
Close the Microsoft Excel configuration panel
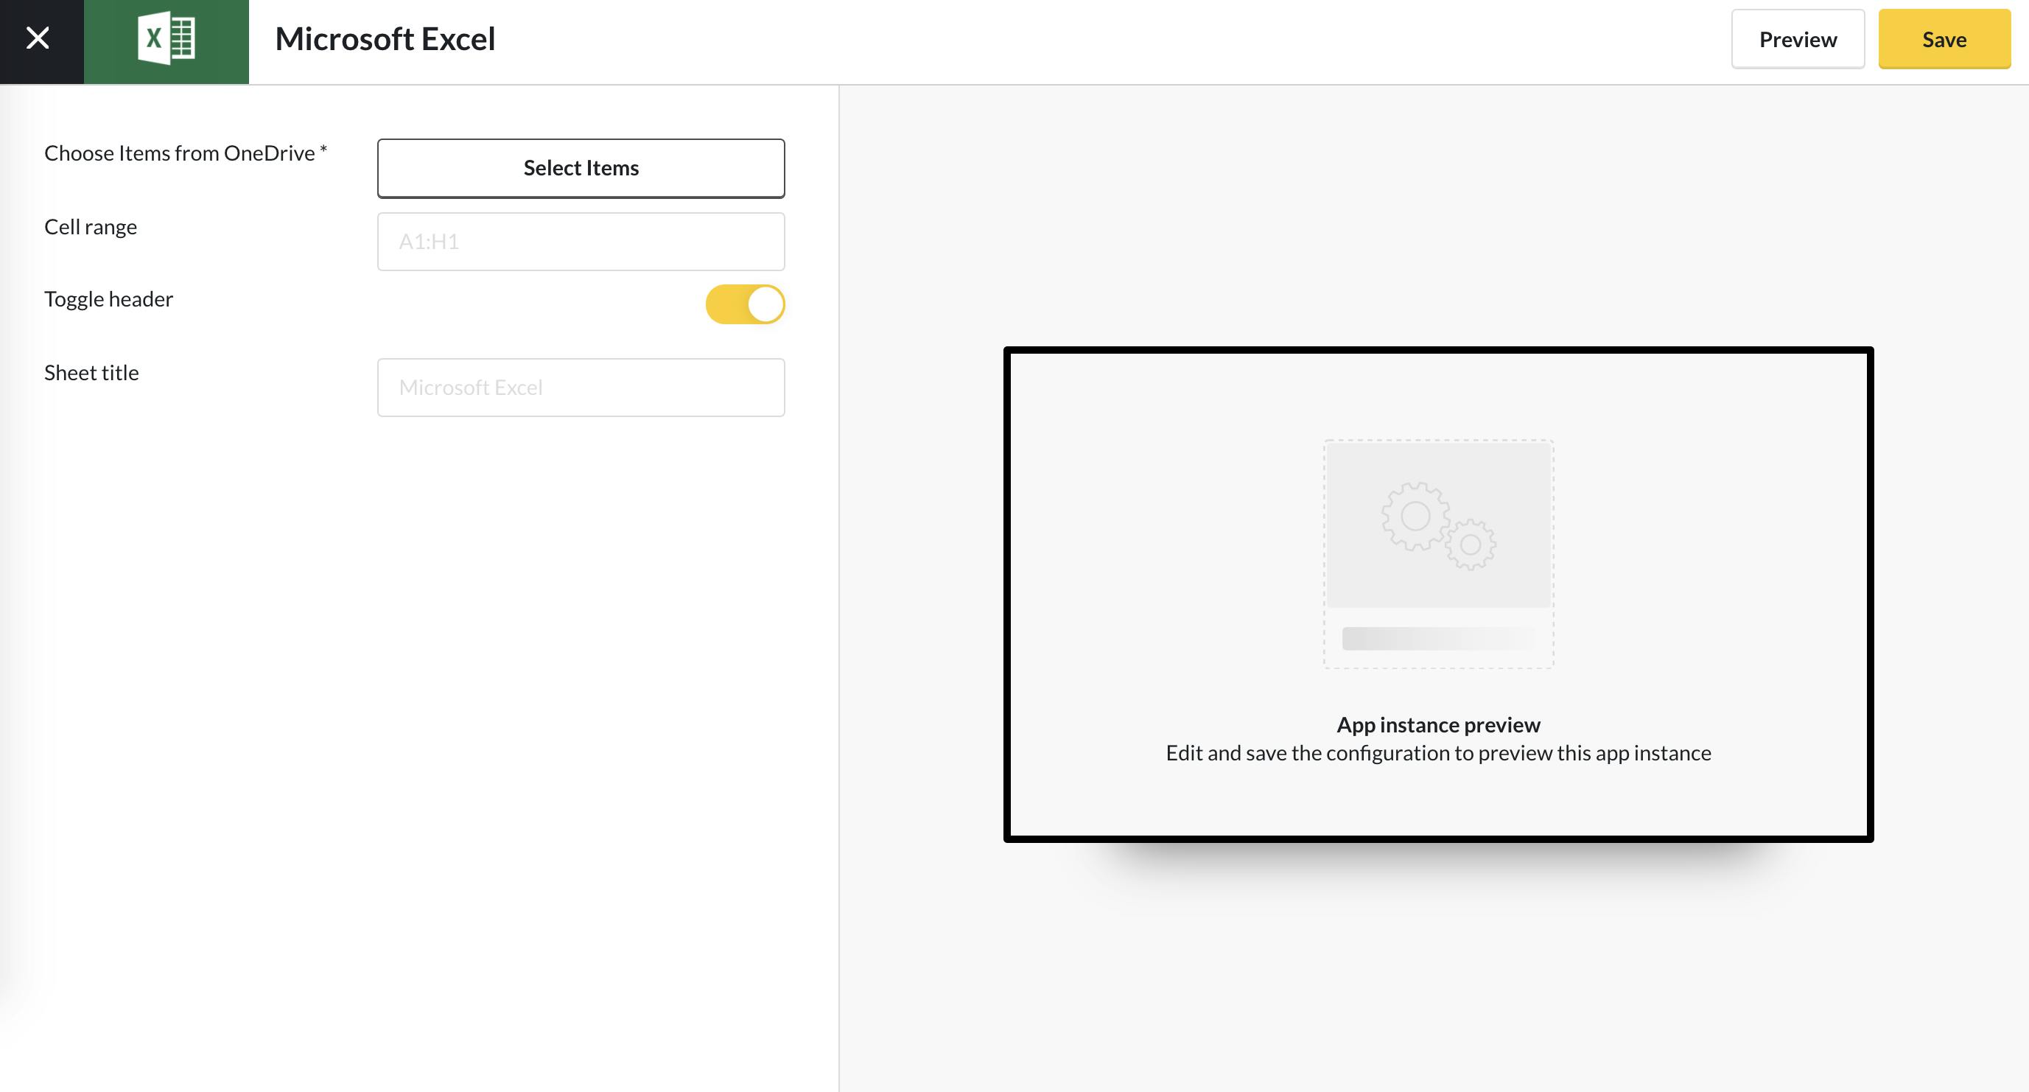pos(38,38)
